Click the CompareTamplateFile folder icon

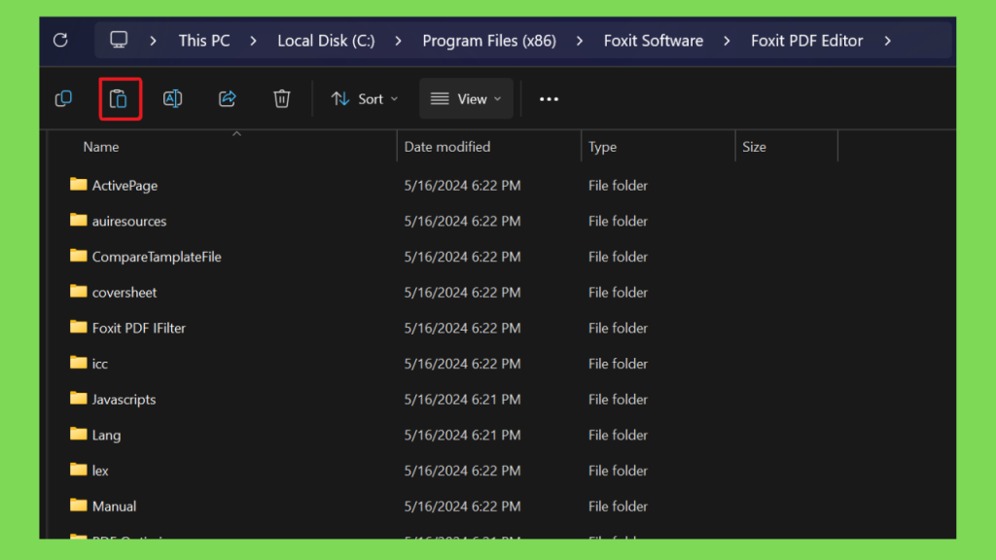(78, 256)
